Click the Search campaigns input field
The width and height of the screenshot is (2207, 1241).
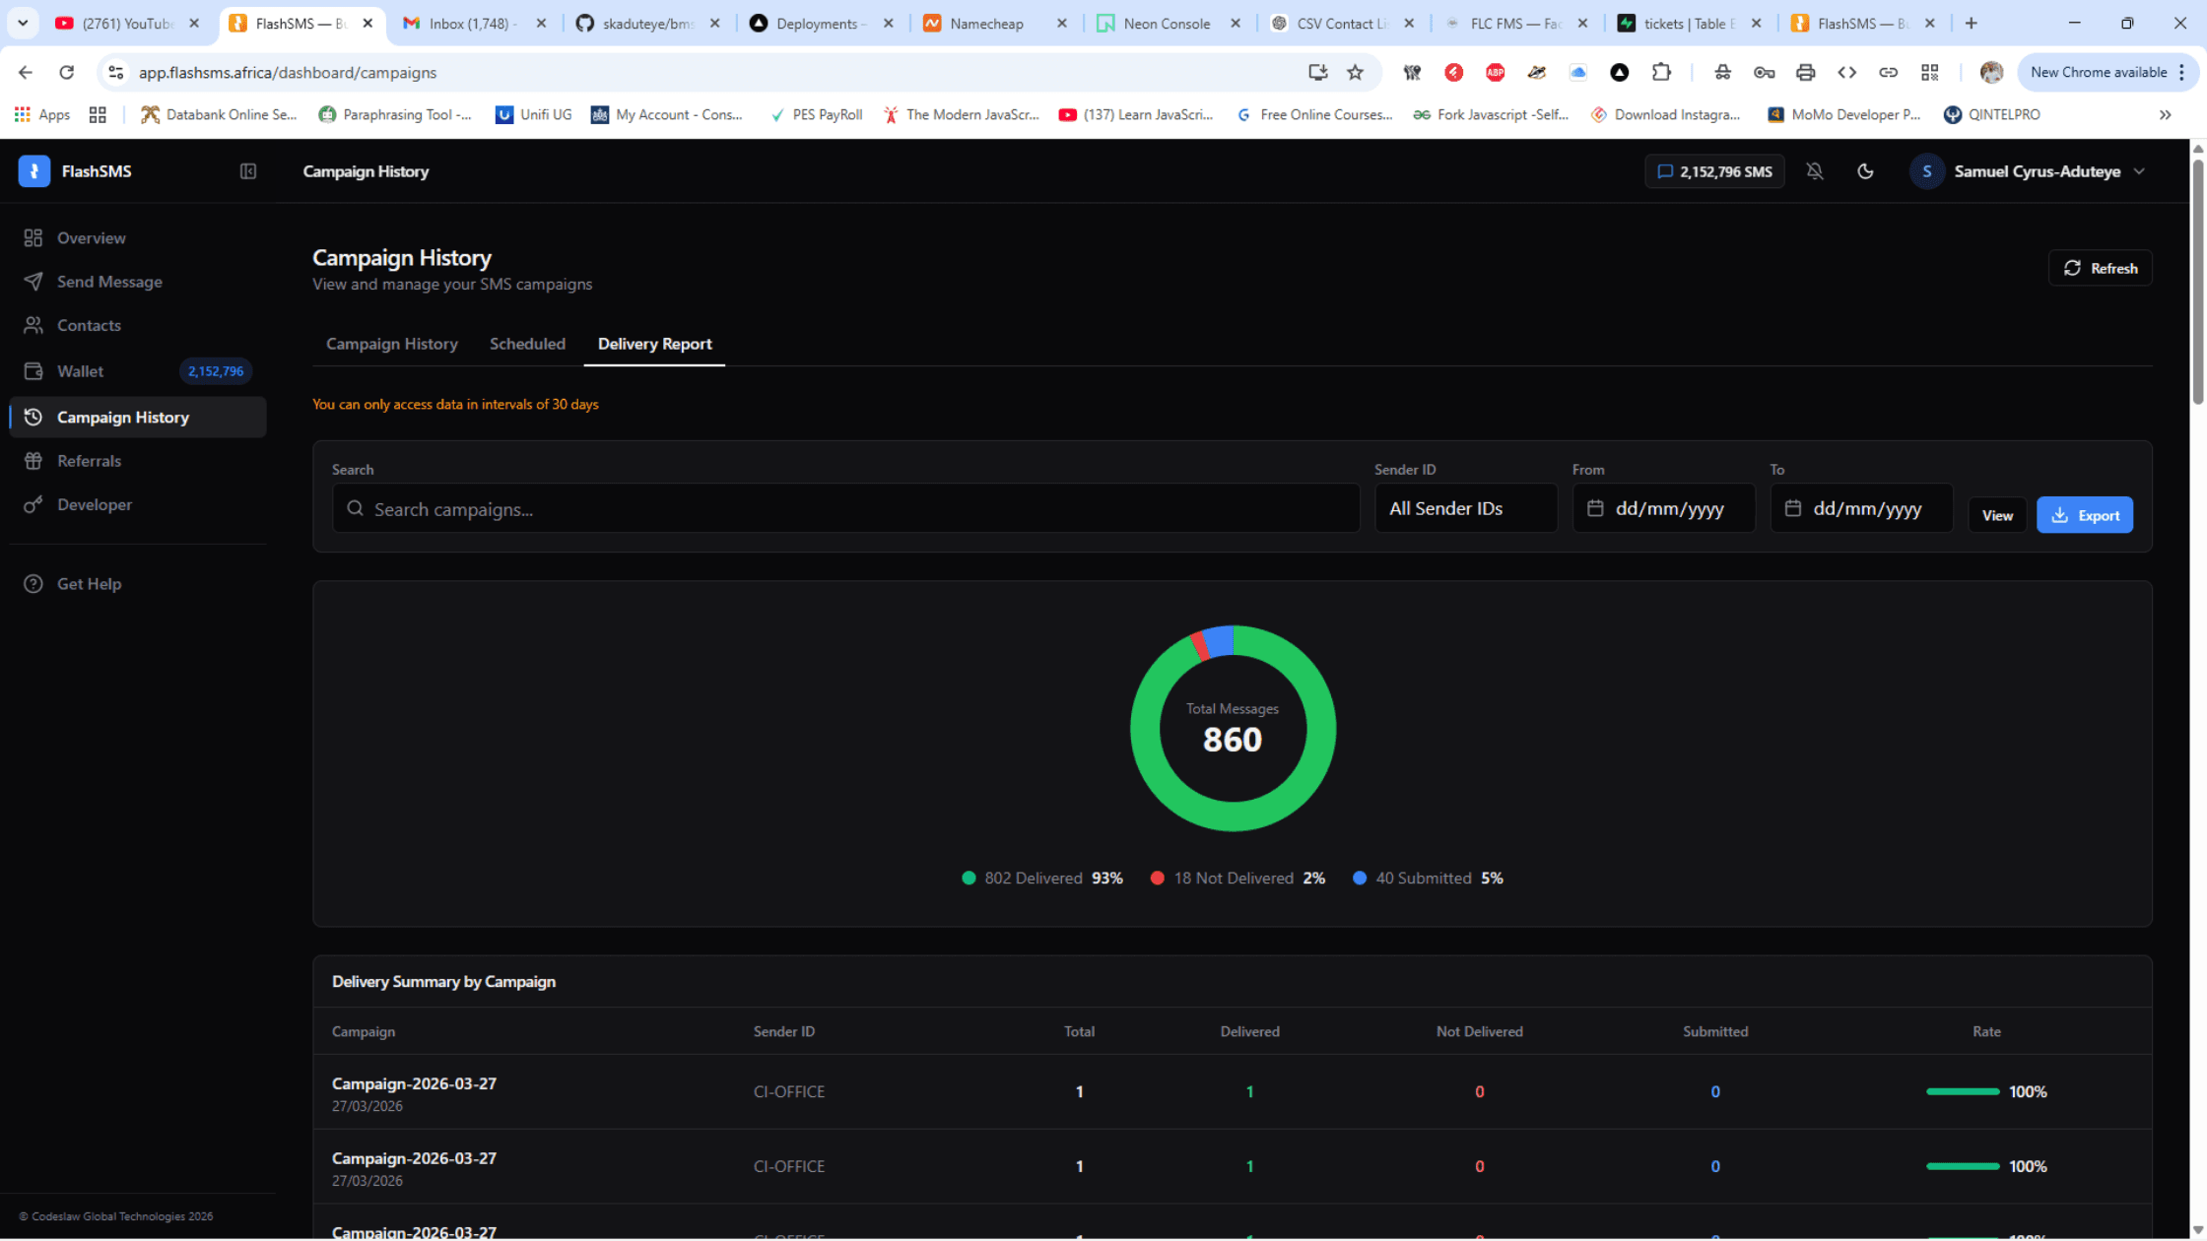pyautogui.click(x=845, y=509)
